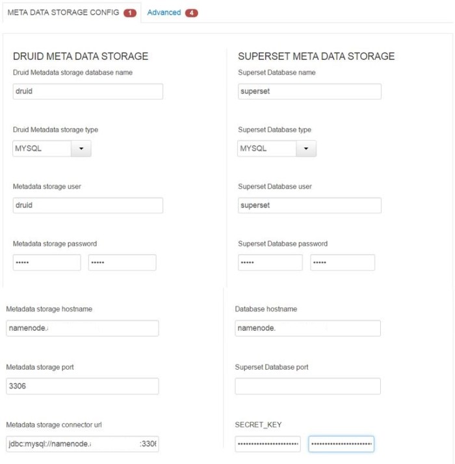This screenshot has height=464, width=455.
Task: Open the META DATA STORAGE CONFIG tab
Action: (x=62, y=13)
